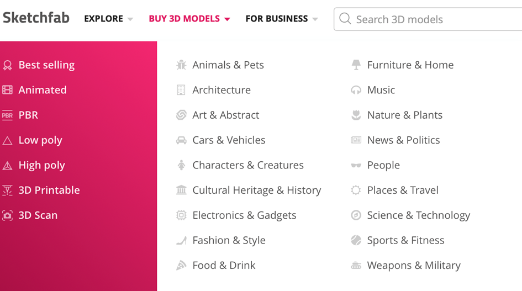
Task: Click the PBR badge icon
Action: pos(7,115)
